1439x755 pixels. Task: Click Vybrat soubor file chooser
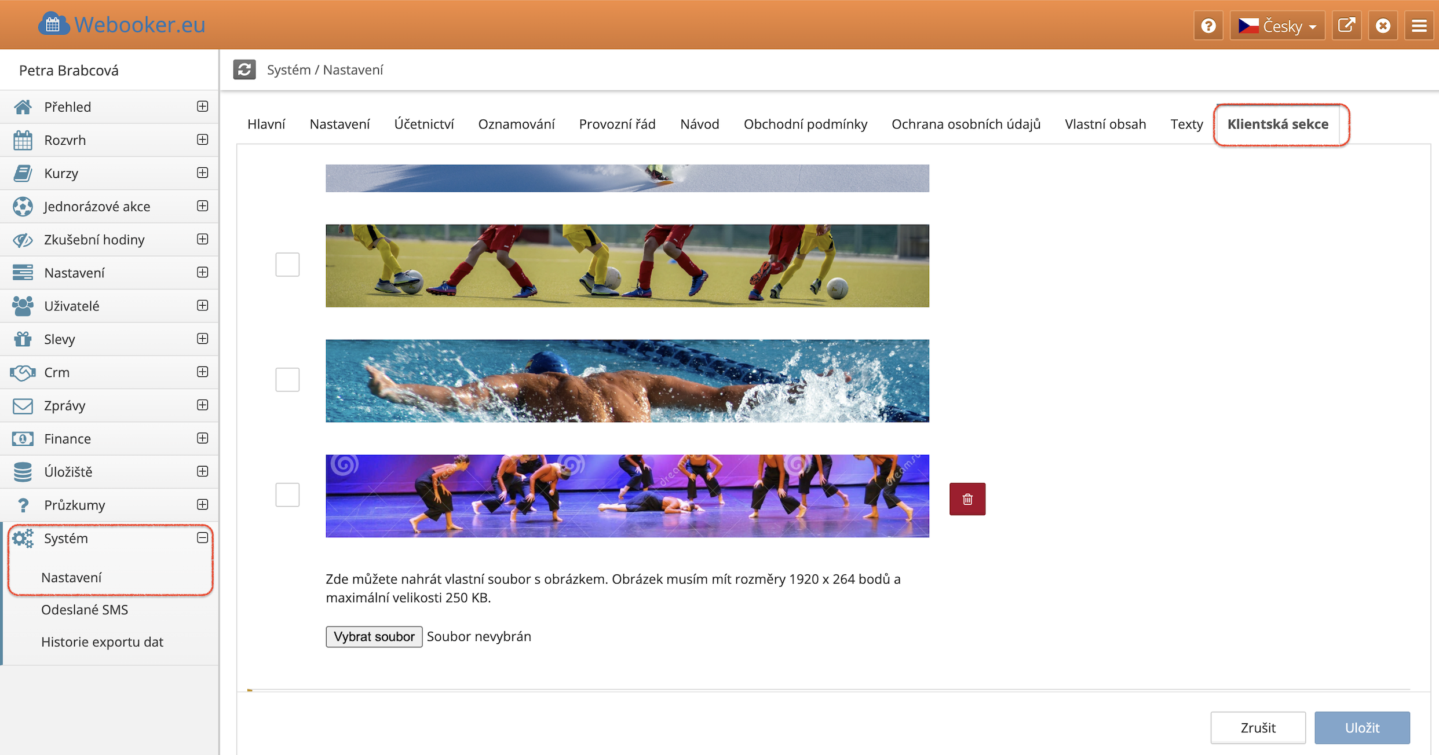pyautogui.click(x=374, y=636)
